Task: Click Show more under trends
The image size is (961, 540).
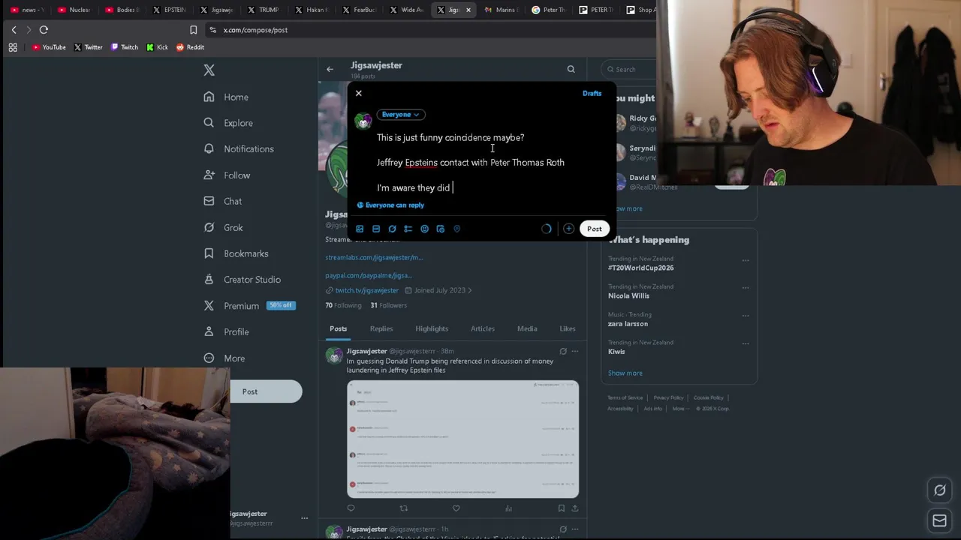Action: [625, 373]
